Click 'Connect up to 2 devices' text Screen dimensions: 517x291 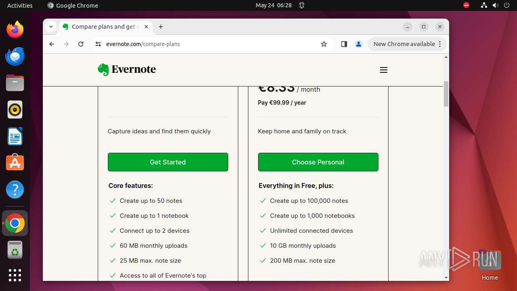coord(155,231)
